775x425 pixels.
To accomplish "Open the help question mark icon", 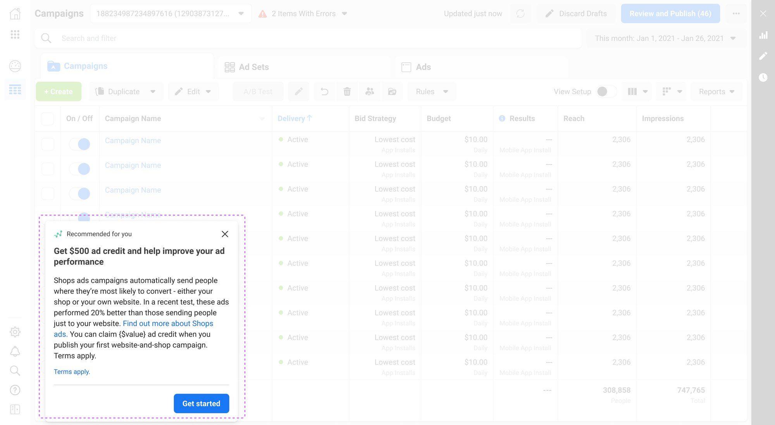I will [x=15, y=390].
